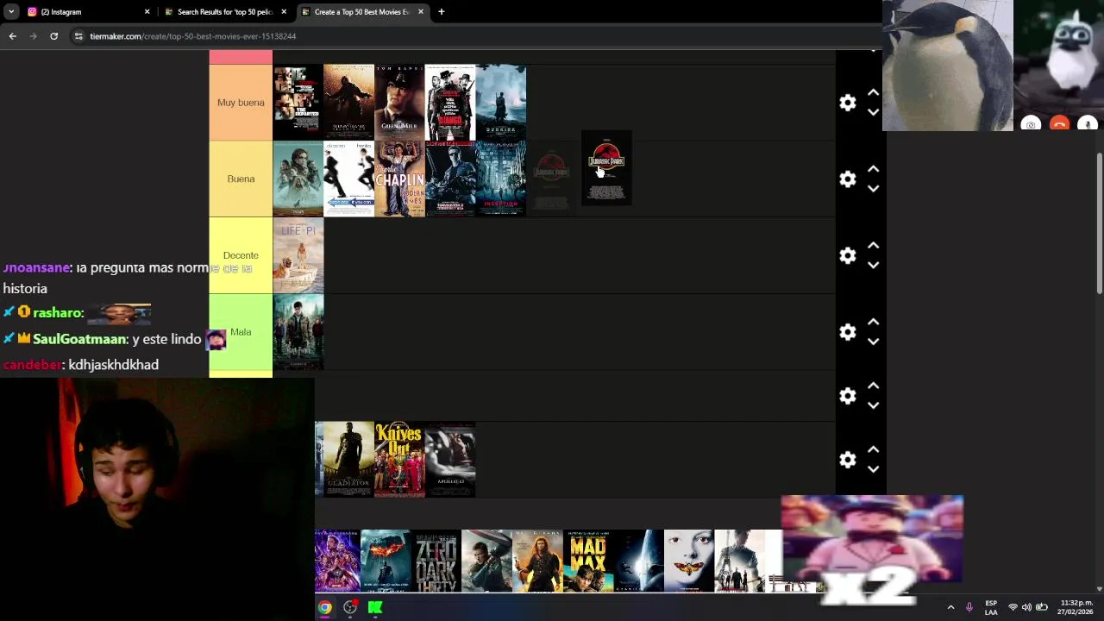
Task: Move Buena row down
Action: pos(873,189)
